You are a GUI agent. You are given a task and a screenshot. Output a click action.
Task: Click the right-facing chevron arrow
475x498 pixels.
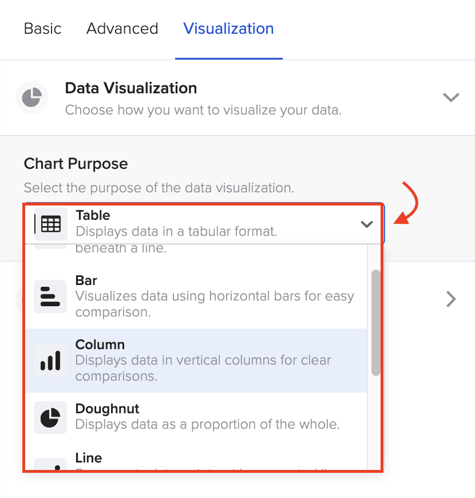[452, 299]
